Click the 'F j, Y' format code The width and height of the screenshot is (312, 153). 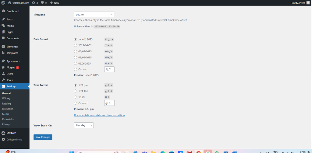[x=109, y=39]
